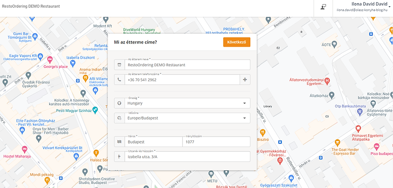Click ÁOTE cafe map marker
The height and width of the screenshot is (188, 393).
point(334,45)
